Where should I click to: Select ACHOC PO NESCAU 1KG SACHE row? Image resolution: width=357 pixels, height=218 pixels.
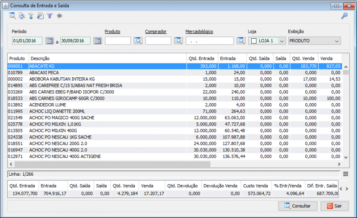pyautogui.click(x=174, y=137)
